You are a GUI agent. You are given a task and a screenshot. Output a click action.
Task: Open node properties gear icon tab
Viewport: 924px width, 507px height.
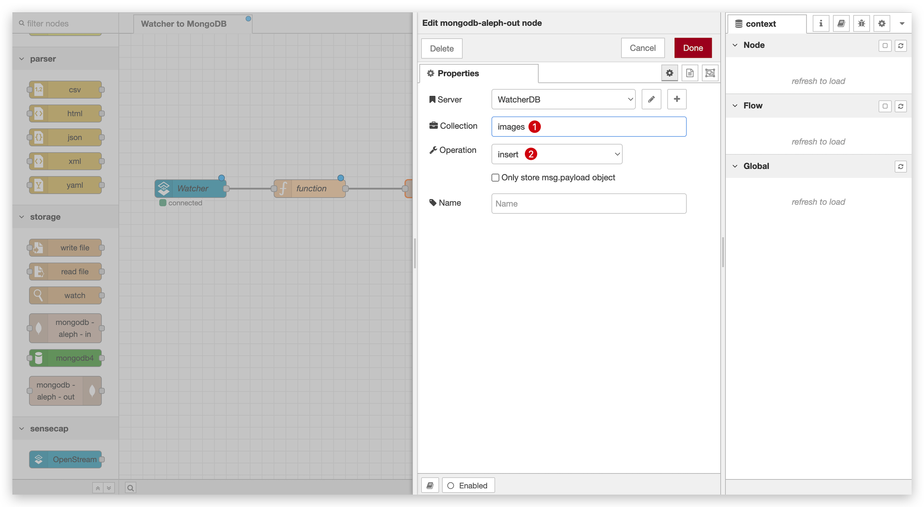(669, 73)
